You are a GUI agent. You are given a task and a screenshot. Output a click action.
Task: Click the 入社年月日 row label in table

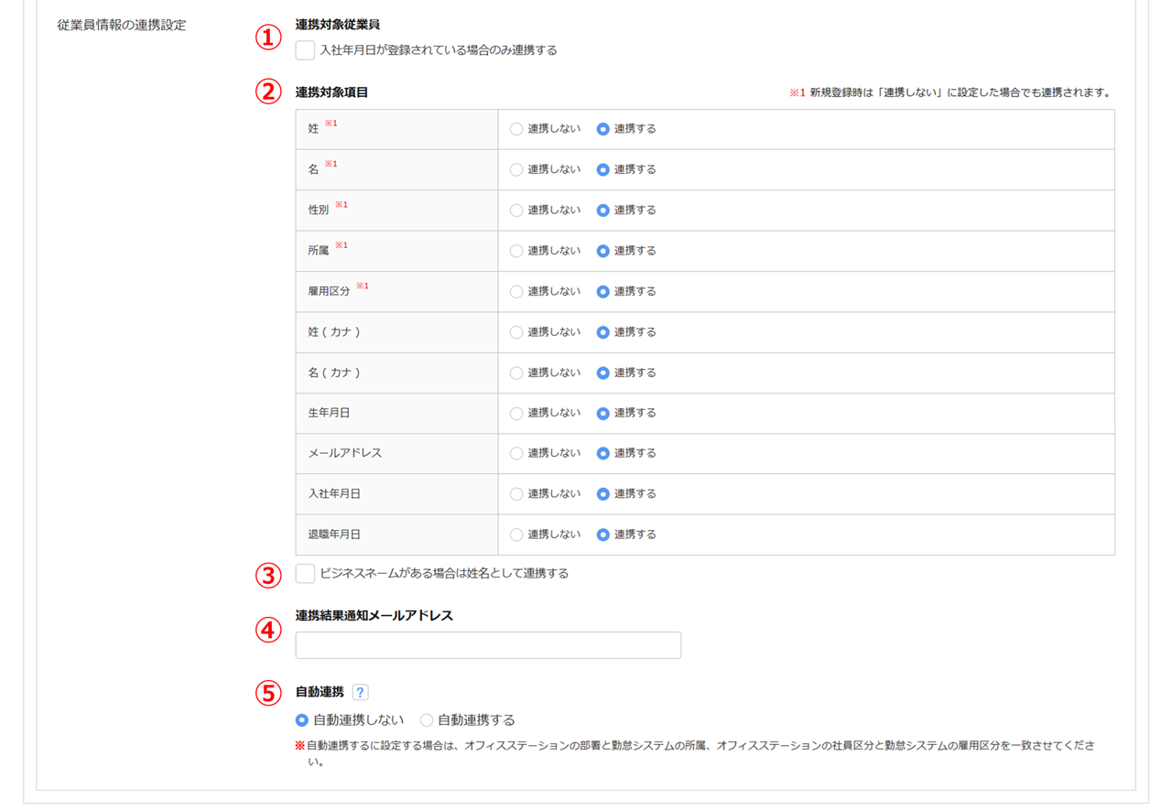(x=334, y=493)
